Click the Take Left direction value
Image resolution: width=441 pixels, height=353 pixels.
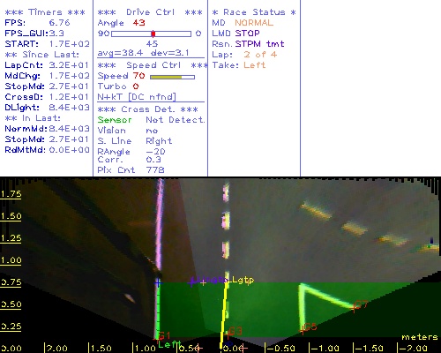click(255, 65)
